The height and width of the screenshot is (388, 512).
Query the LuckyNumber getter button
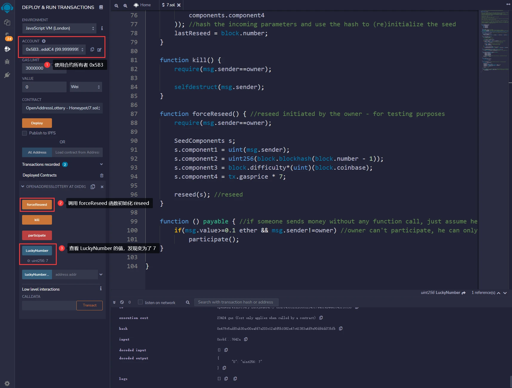[37, 251]
